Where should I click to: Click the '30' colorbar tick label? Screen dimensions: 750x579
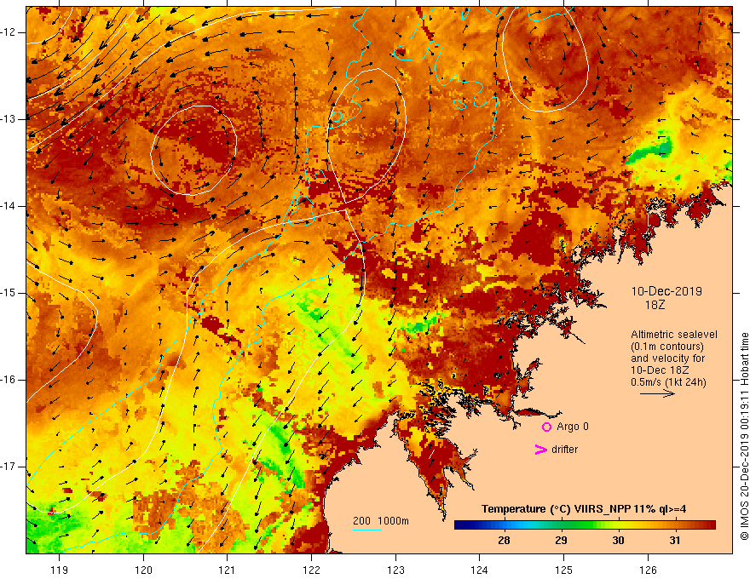point(618,541)
